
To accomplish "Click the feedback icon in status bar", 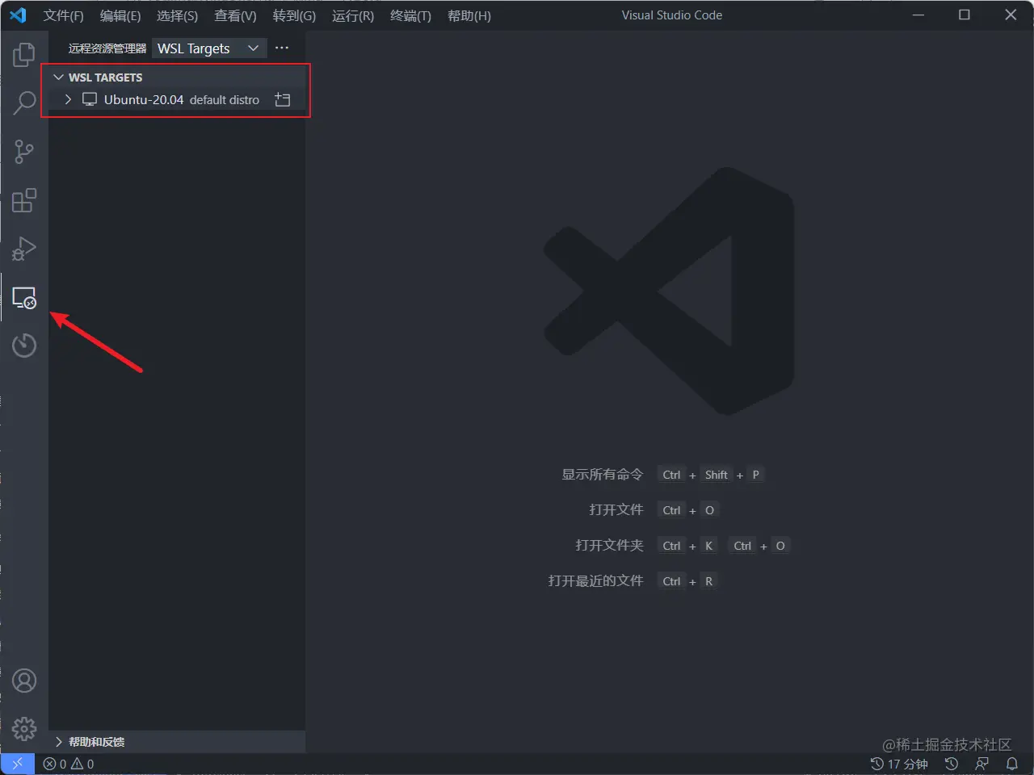I will (x=982, y=764).
